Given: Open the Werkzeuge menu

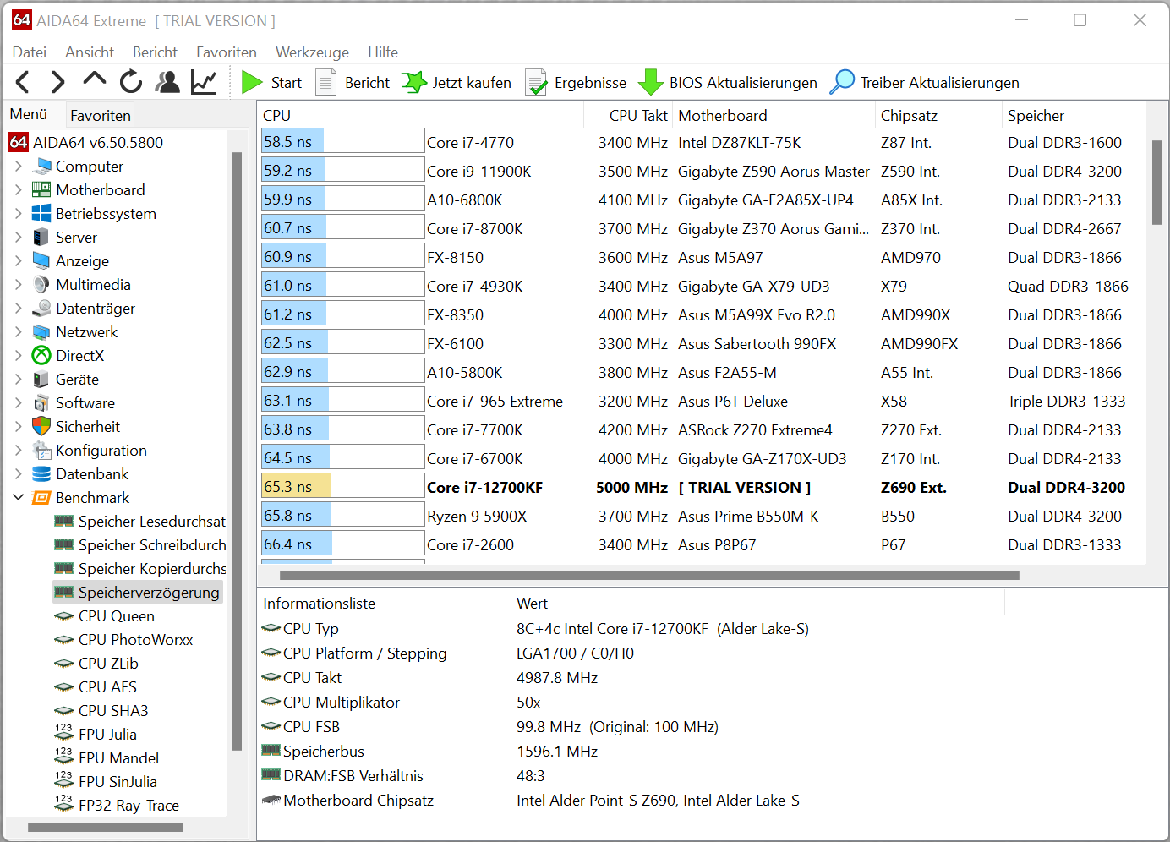Looking at the screenshot, I should point(312,52).
